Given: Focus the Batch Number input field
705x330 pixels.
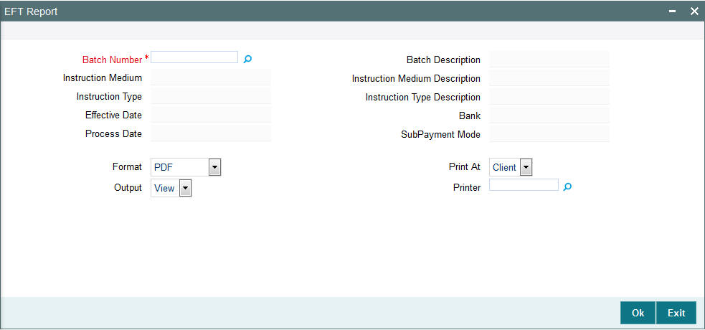Looking at the screenshot, I should [194, 57].
